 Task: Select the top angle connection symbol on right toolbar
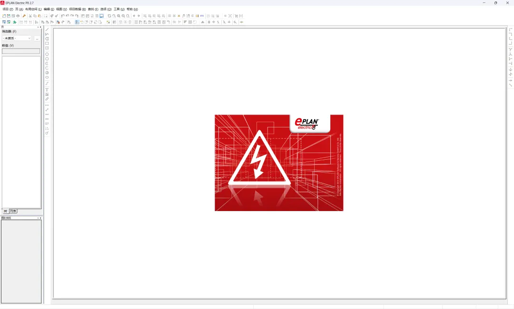[510, 29]
